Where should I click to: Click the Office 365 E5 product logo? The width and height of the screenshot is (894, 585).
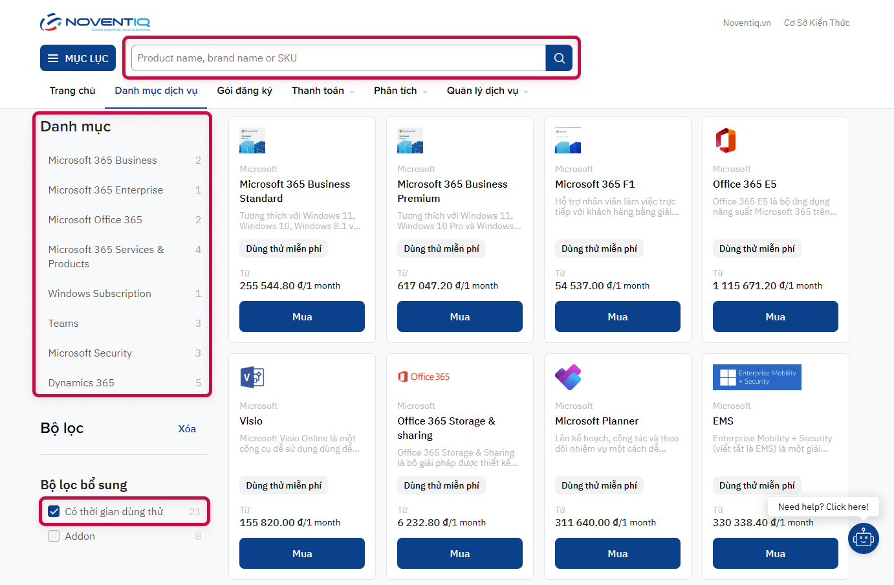tap(725, 140)
